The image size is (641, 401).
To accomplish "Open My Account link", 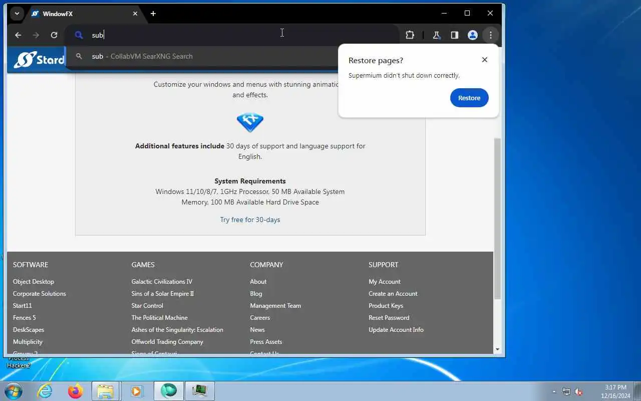I will (385, 282).
